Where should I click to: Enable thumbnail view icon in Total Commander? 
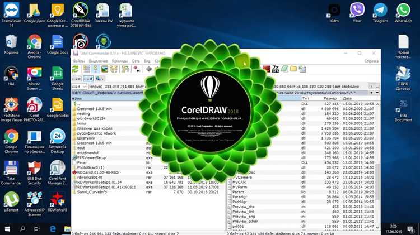pyautogui.click(x=105, y=69)
